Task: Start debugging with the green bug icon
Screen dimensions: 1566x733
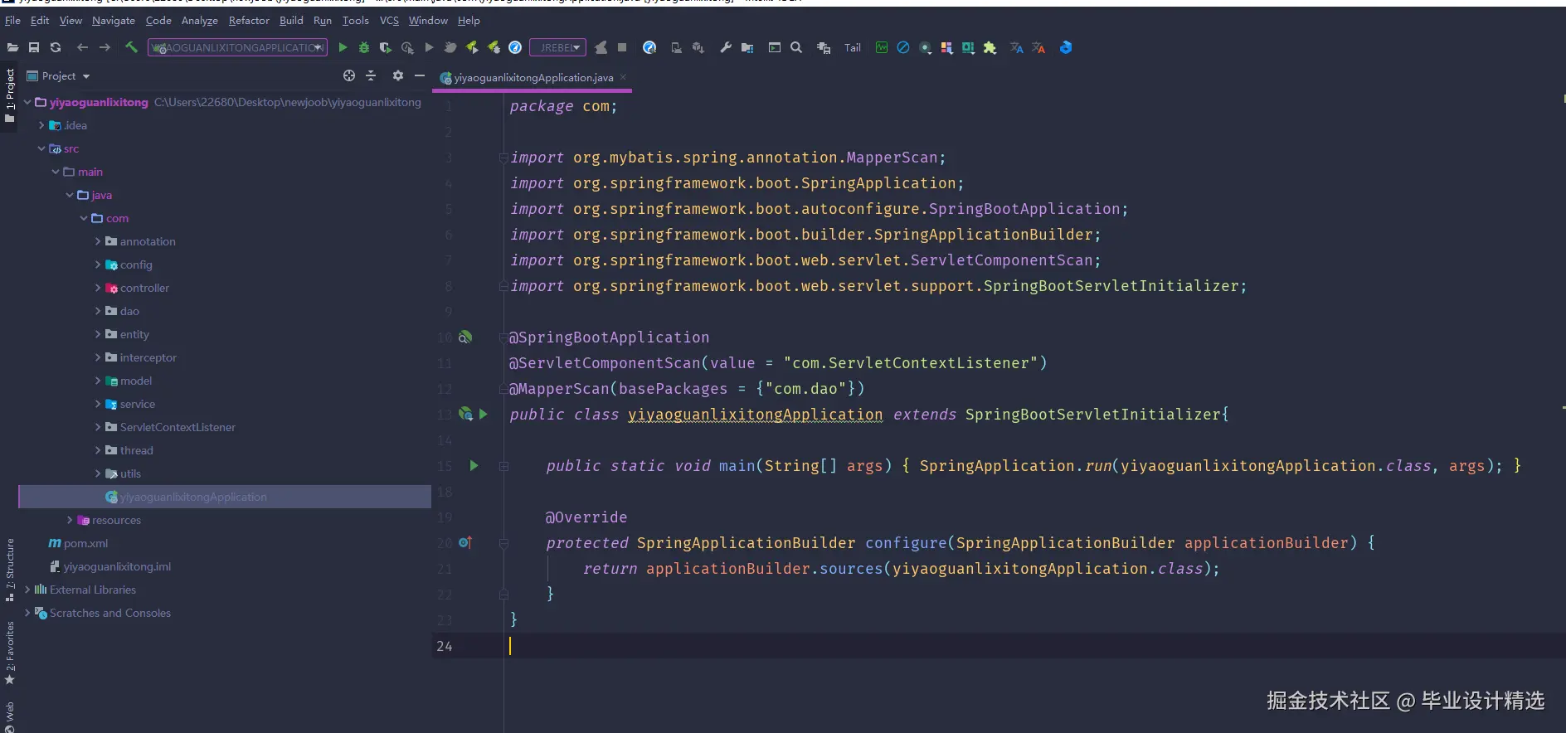Action: pos(364,48)
